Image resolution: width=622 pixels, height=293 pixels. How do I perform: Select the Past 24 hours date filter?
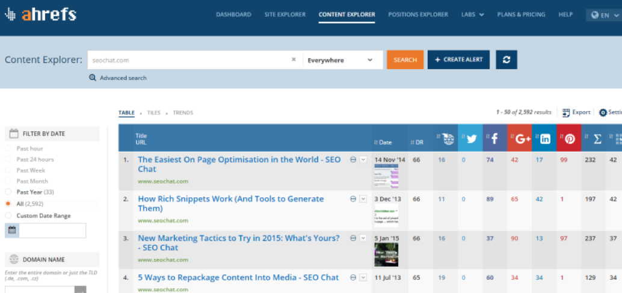[35, 159]
